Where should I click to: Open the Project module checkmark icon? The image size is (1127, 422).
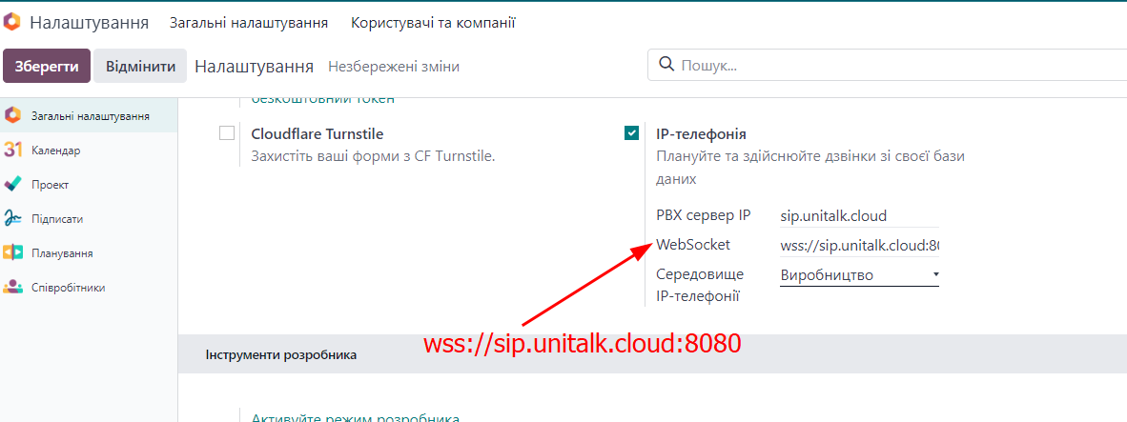(x=12, y=184)
